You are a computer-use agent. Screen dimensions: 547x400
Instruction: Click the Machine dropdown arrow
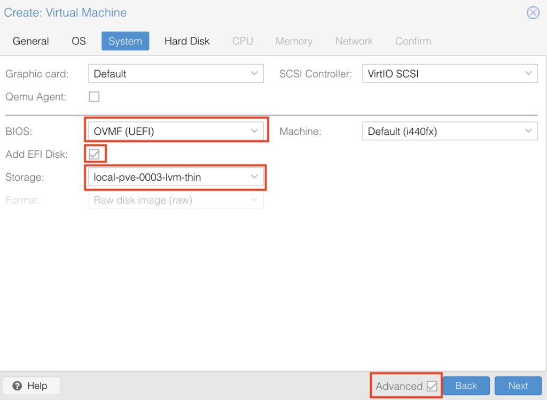coord(528,131)
